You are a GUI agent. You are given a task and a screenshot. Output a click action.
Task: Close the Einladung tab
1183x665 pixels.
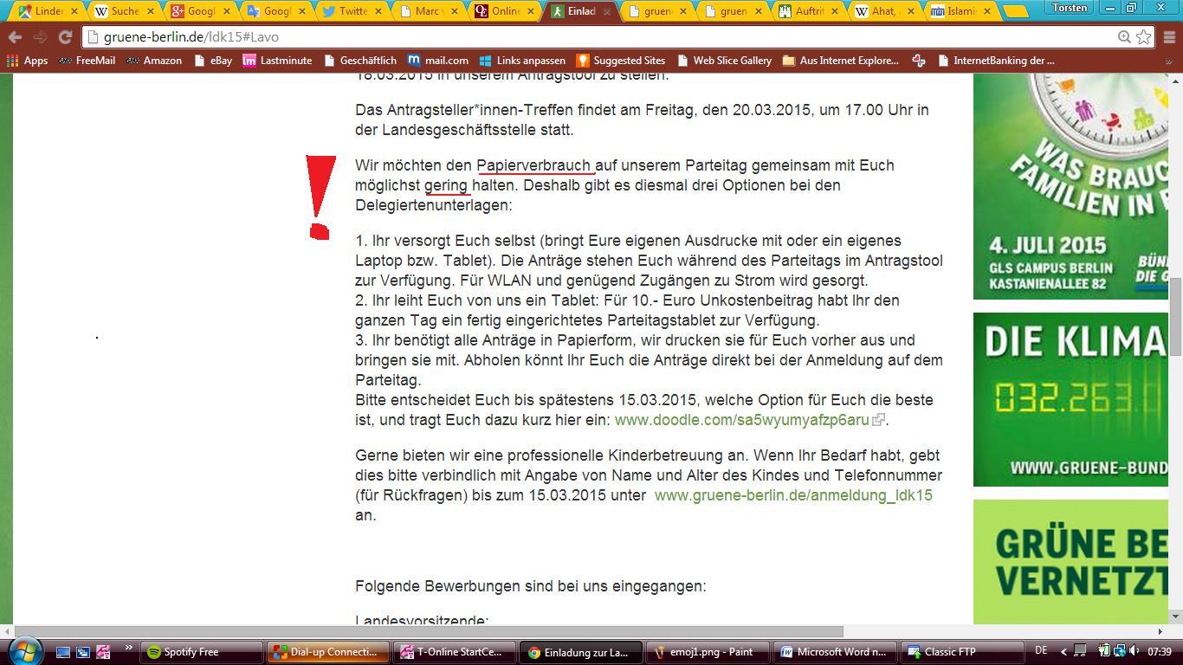pyautogui.click(x=606, y=11)
